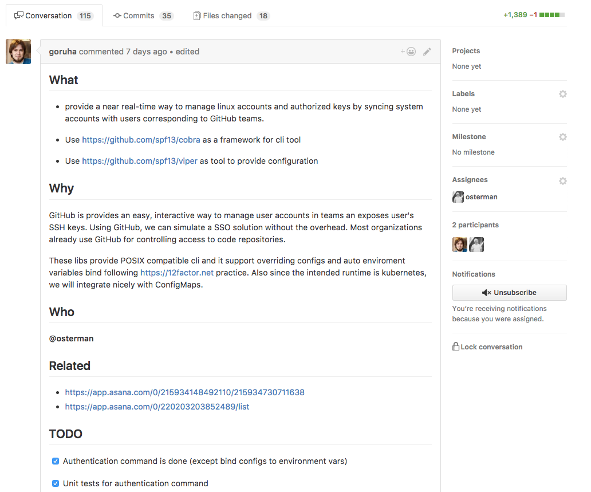Click the diff stat bar next to +1,389 −1
The width and height of the screenshot is (591, 492).
click(552, 15)
